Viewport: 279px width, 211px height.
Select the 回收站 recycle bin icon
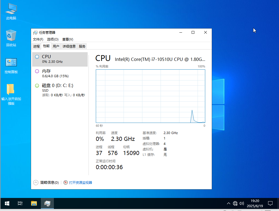(x=11, y=38)
